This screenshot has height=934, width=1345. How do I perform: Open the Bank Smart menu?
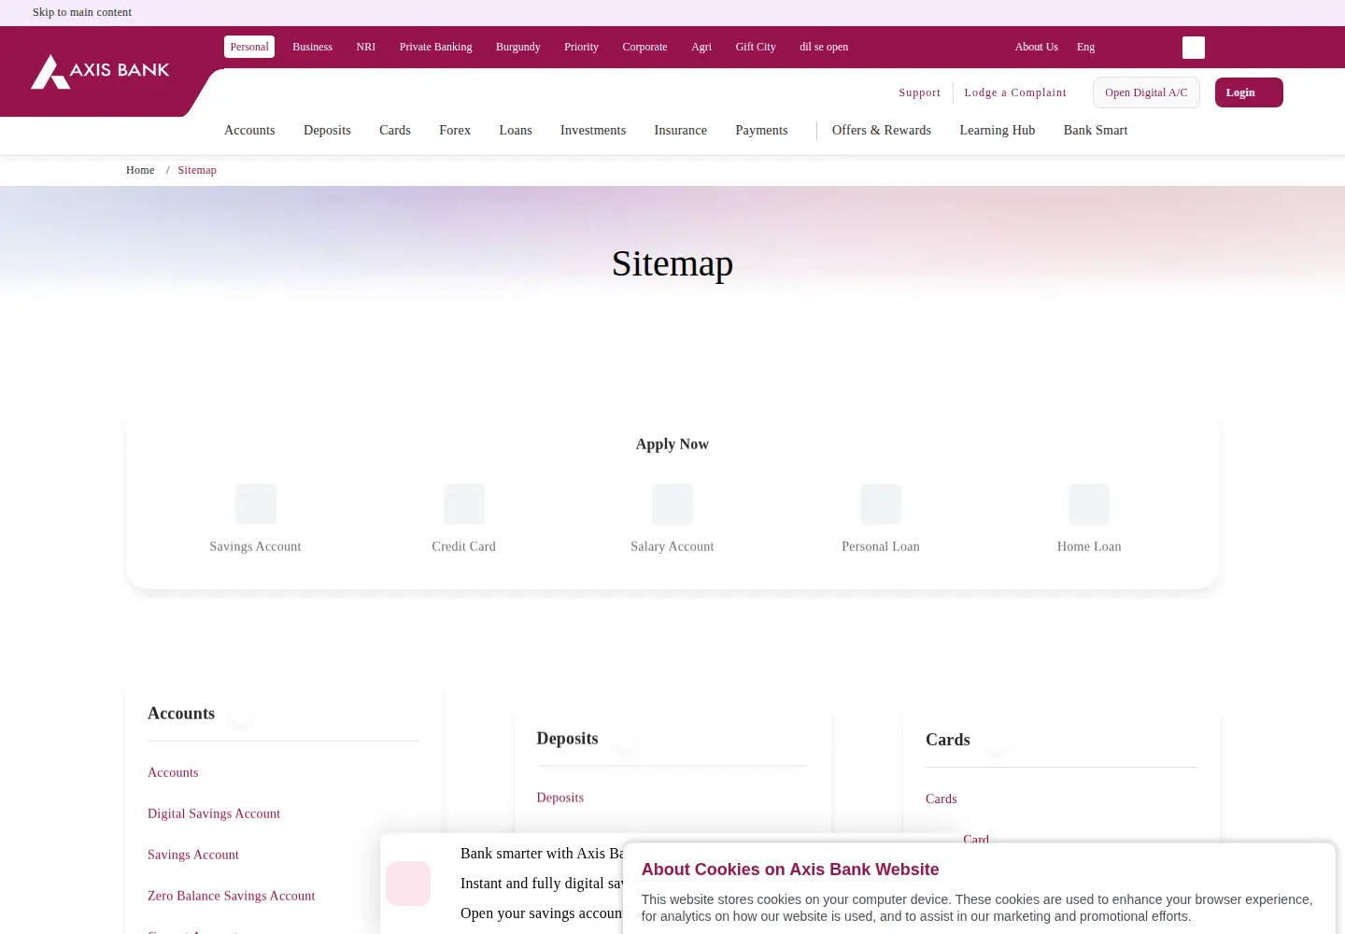point(1096,130)
